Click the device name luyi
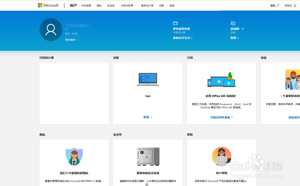This screenshot has width=300, height=186. point(148,96)
